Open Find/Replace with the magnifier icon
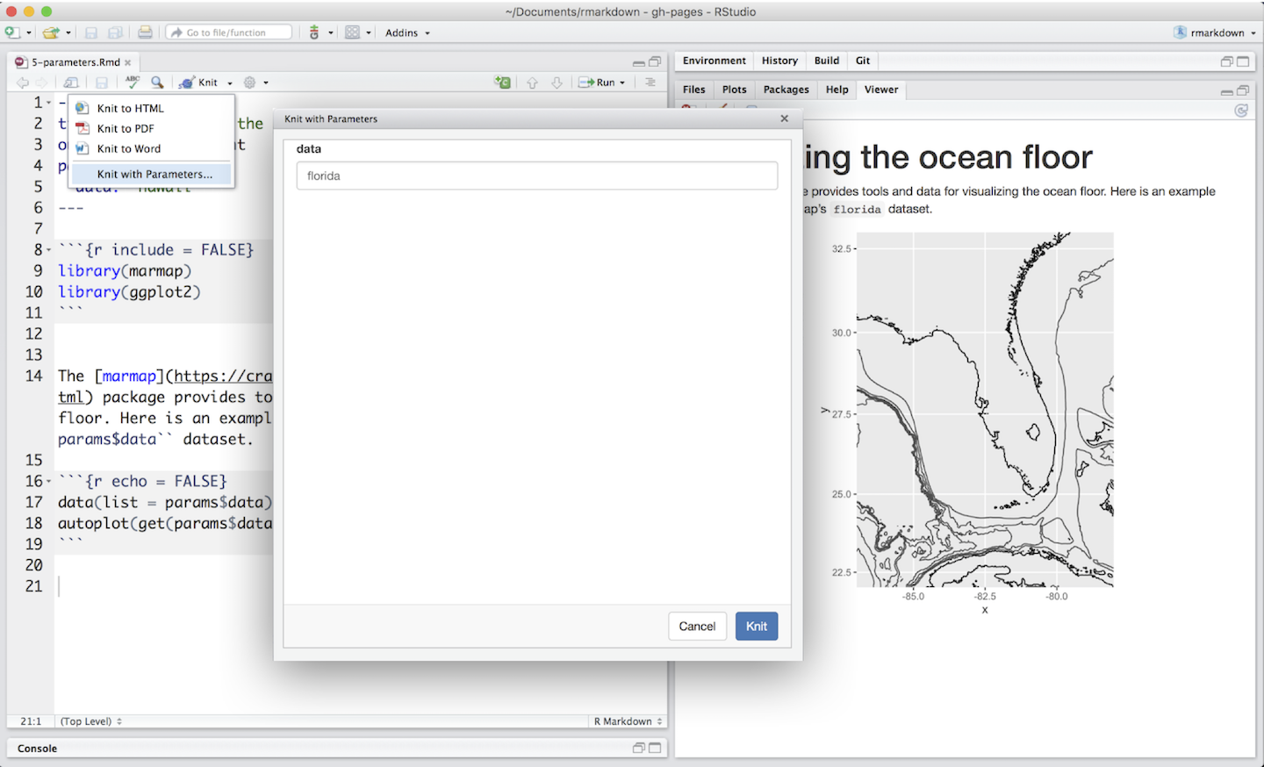The image size is (1264, 767). point(157,82)
